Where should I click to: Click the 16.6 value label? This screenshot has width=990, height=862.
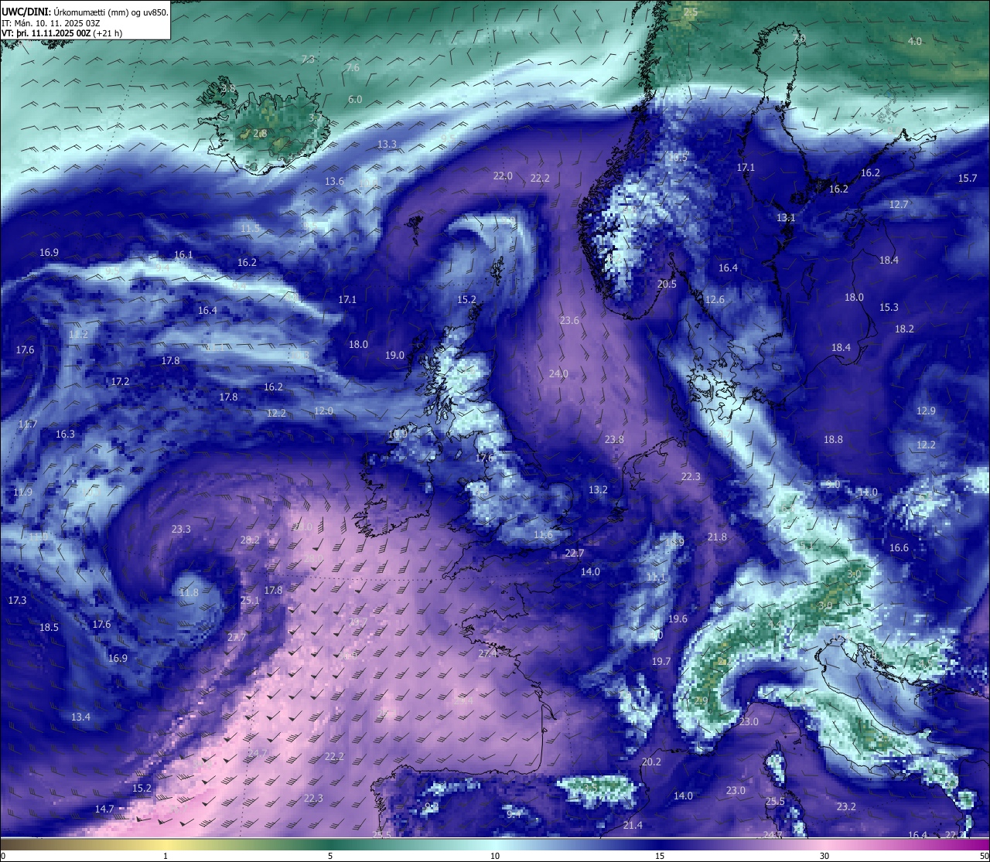click(899, 547)
